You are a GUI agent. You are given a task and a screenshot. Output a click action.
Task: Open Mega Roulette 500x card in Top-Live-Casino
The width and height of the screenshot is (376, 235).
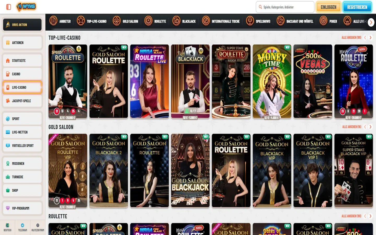click(354, 81)
